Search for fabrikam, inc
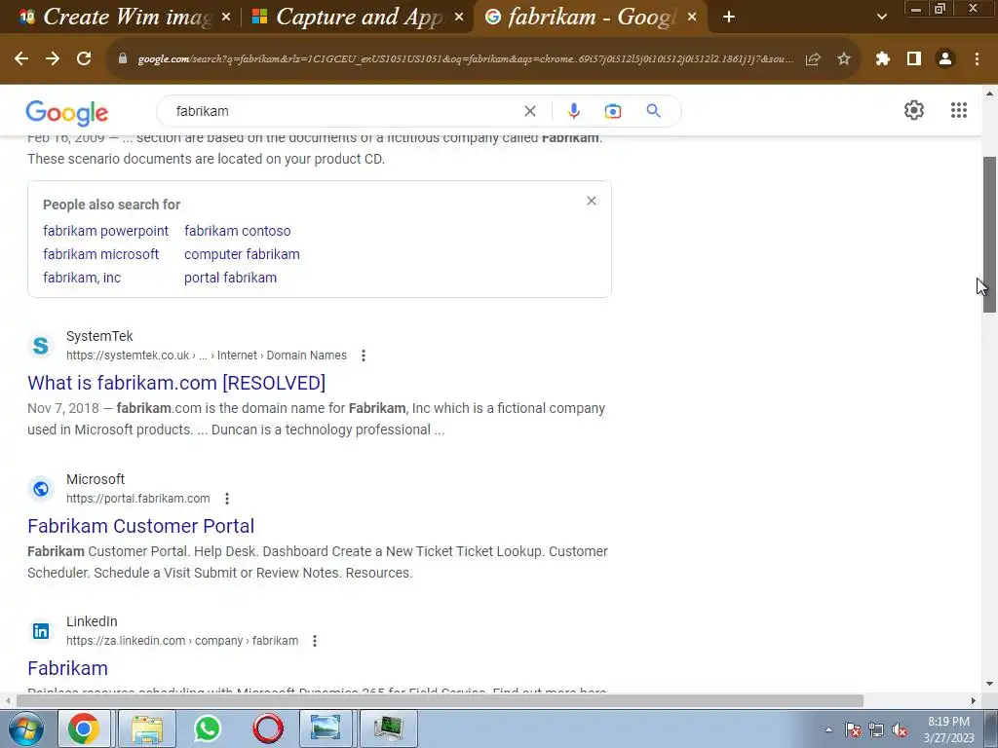The image size is (998, 748). coord(82,278)
